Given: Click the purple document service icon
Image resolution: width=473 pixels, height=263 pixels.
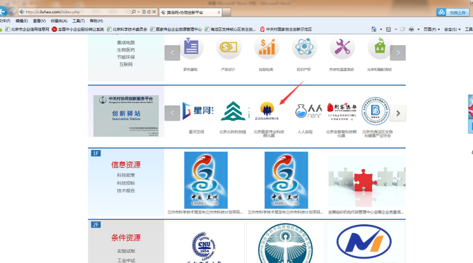Looking at the screenshot, I should (x=191, y=47).
